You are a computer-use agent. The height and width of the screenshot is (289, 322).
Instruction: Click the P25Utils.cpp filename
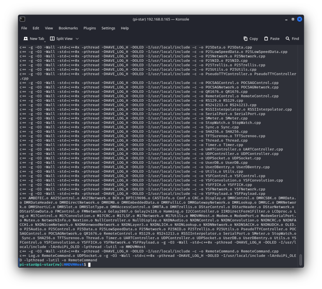[243, 70]
